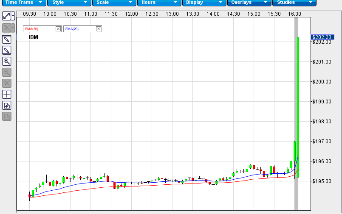Click the $199.00 price axis label
342x214 pixels.
[x=322, y=102]
